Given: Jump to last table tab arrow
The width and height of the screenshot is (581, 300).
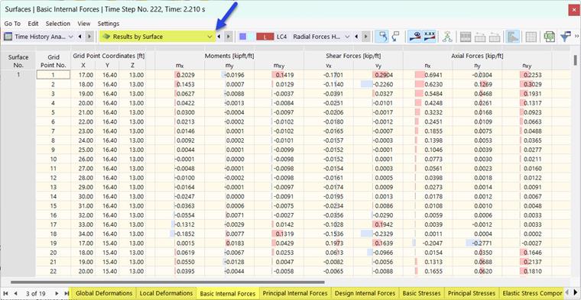Looking at the screenshot, I should (x=67, y=293).
